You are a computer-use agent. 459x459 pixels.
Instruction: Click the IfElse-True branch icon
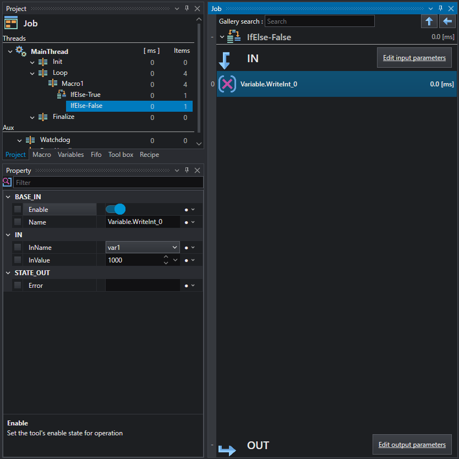pyautogui.click(x=62, y=94)
